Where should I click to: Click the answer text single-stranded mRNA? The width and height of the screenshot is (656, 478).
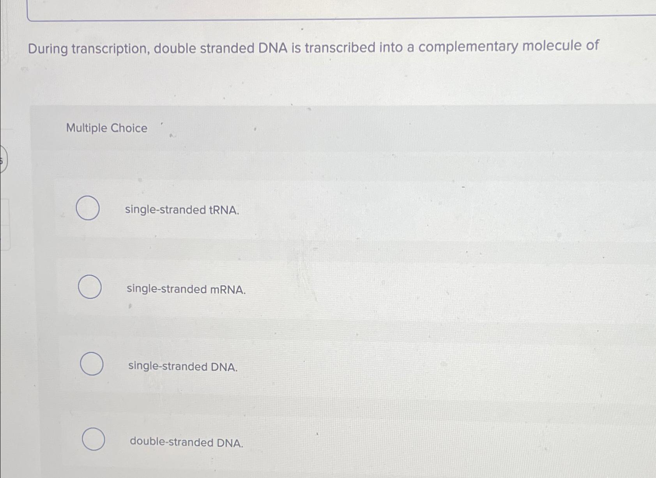click(186, 290)
